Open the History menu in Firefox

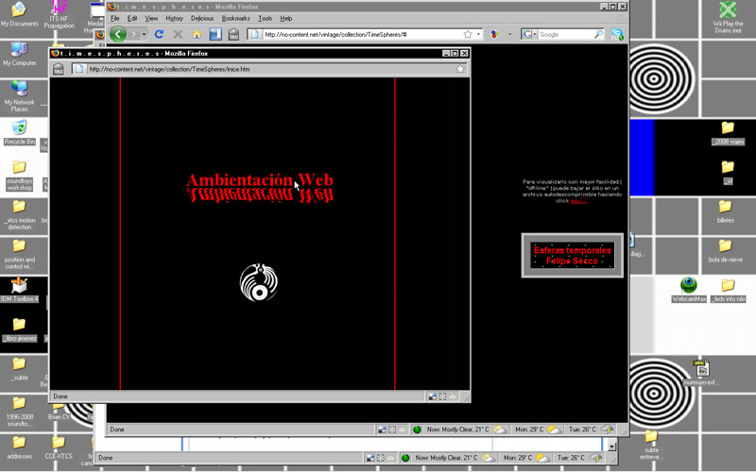[175, 18]
